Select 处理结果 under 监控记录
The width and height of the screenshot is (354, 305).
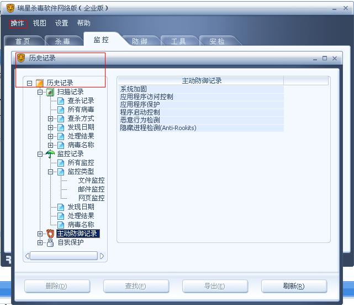click(81, 216)
